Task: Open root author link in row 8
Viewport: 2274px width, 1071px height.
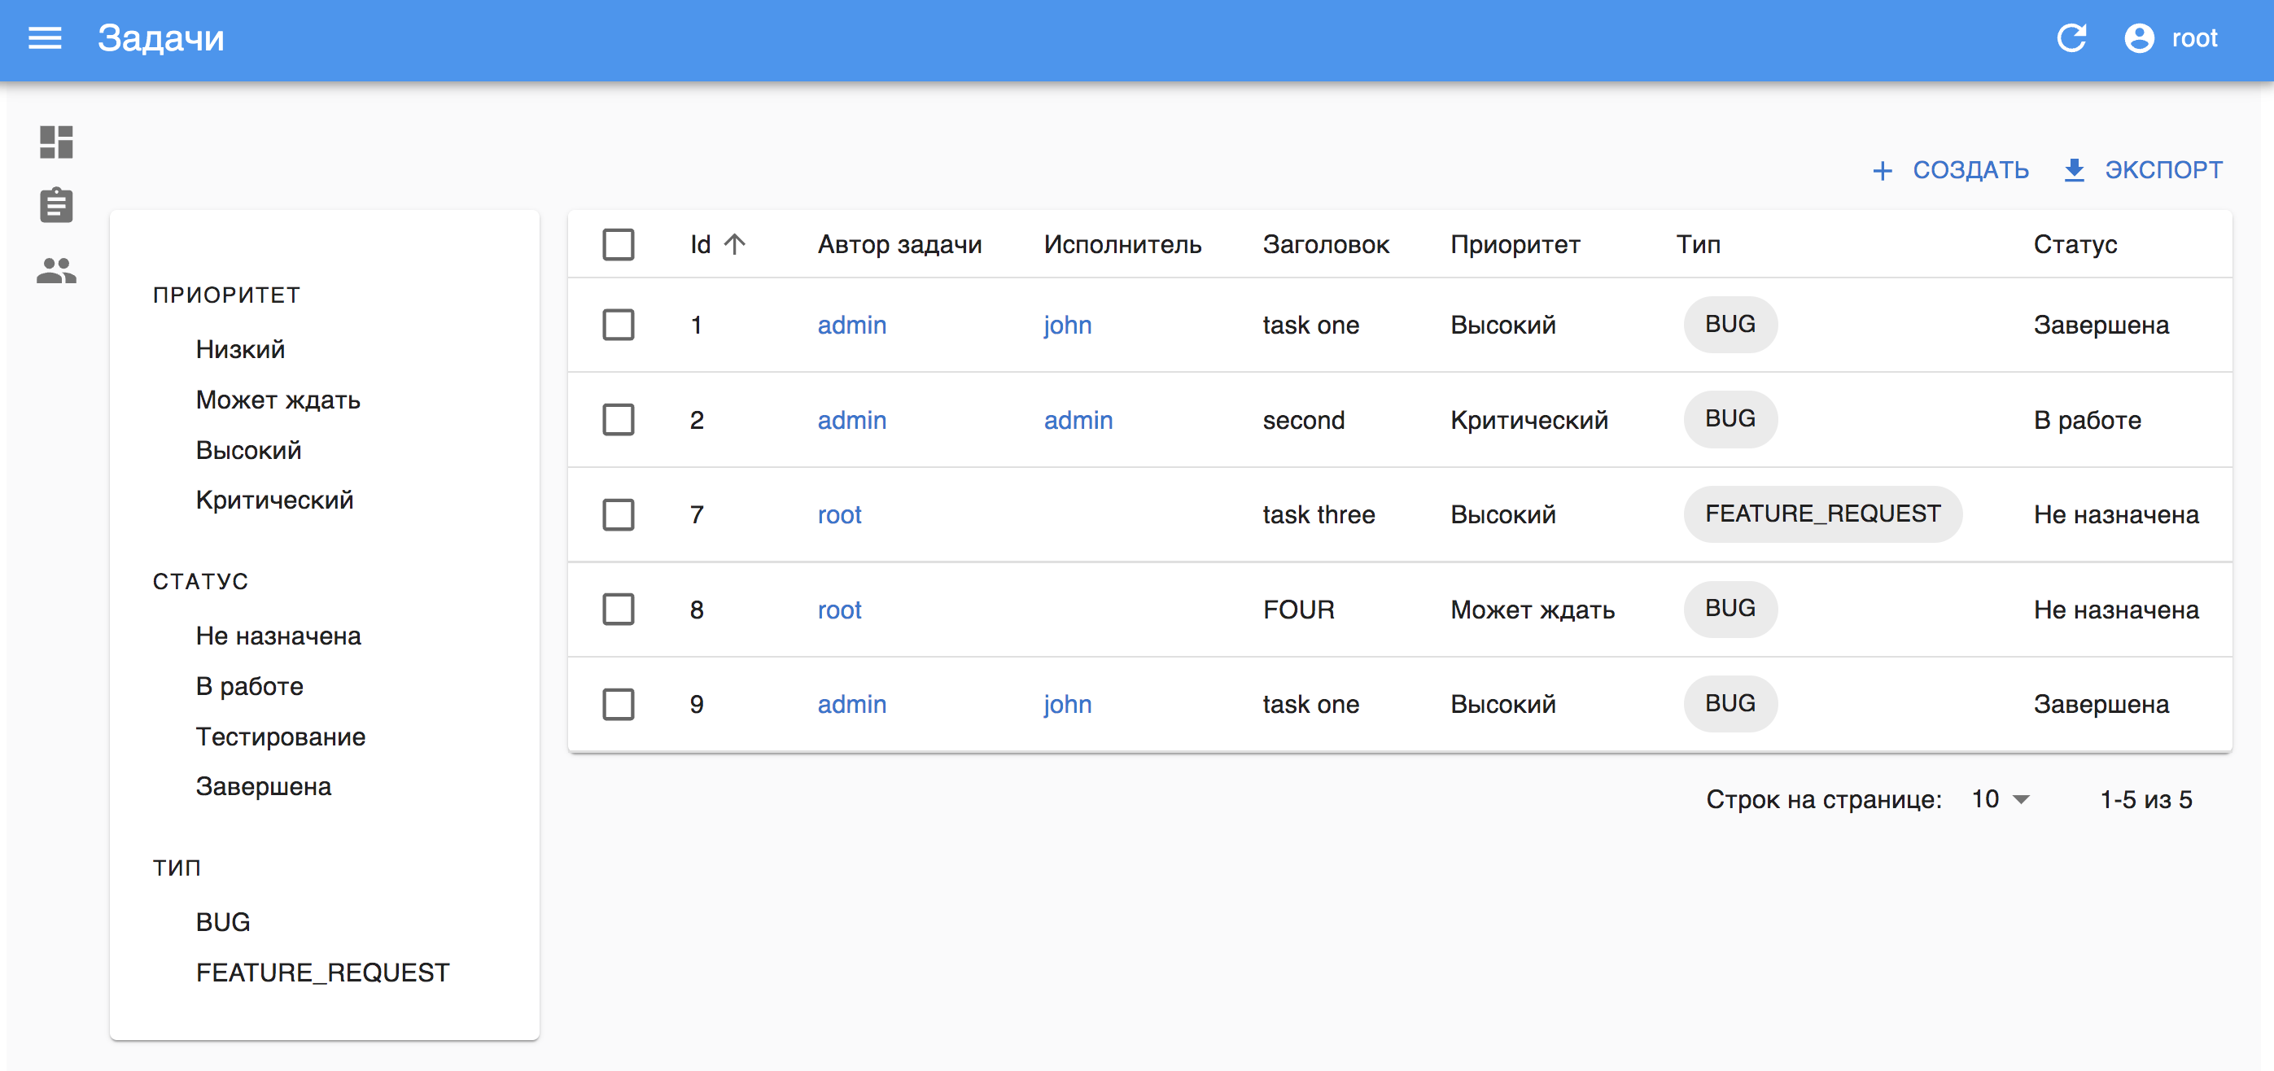Action: click(x=838, y=610)
